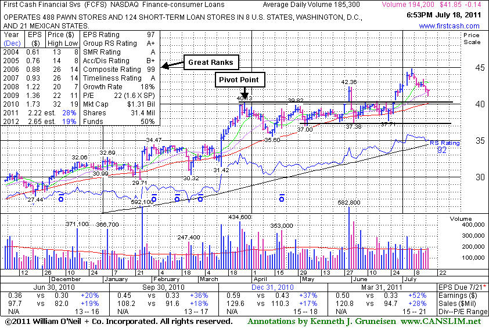Click the EPS Due 7/21 label
Screen dimensions: 489x328
point(462,287)
